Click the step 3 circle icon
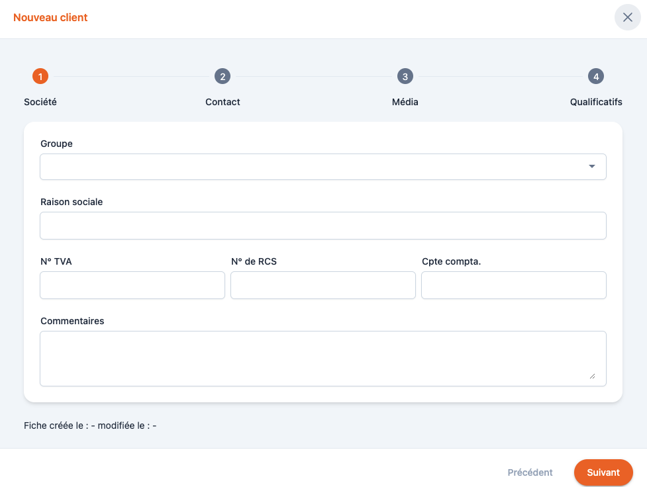Viewport: 647px width, 487px height. [x=405, y=77]
